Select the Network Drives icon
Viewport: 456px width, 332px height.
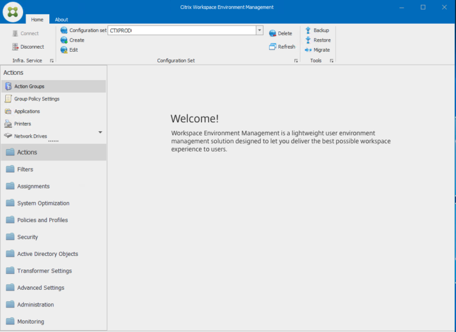(8, 136)
